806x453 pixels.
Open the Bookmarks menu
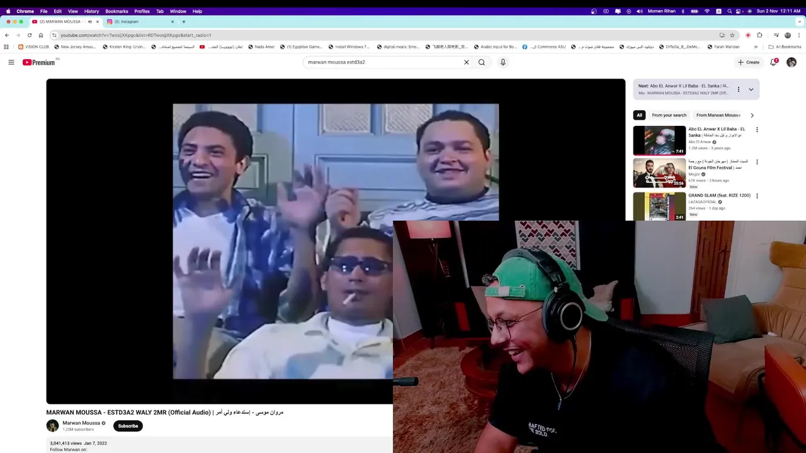[116, 11]
